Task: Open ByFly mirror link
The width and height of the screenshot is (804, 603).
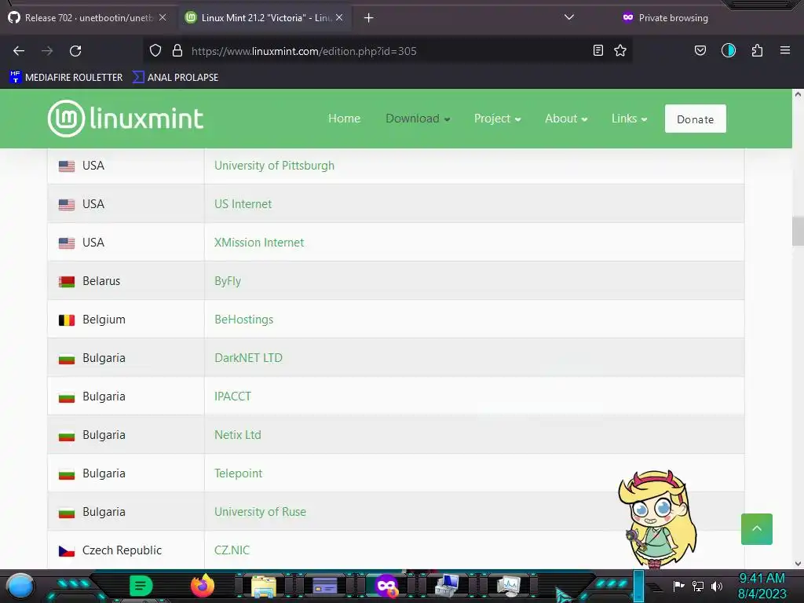Action: coord(227,281)
